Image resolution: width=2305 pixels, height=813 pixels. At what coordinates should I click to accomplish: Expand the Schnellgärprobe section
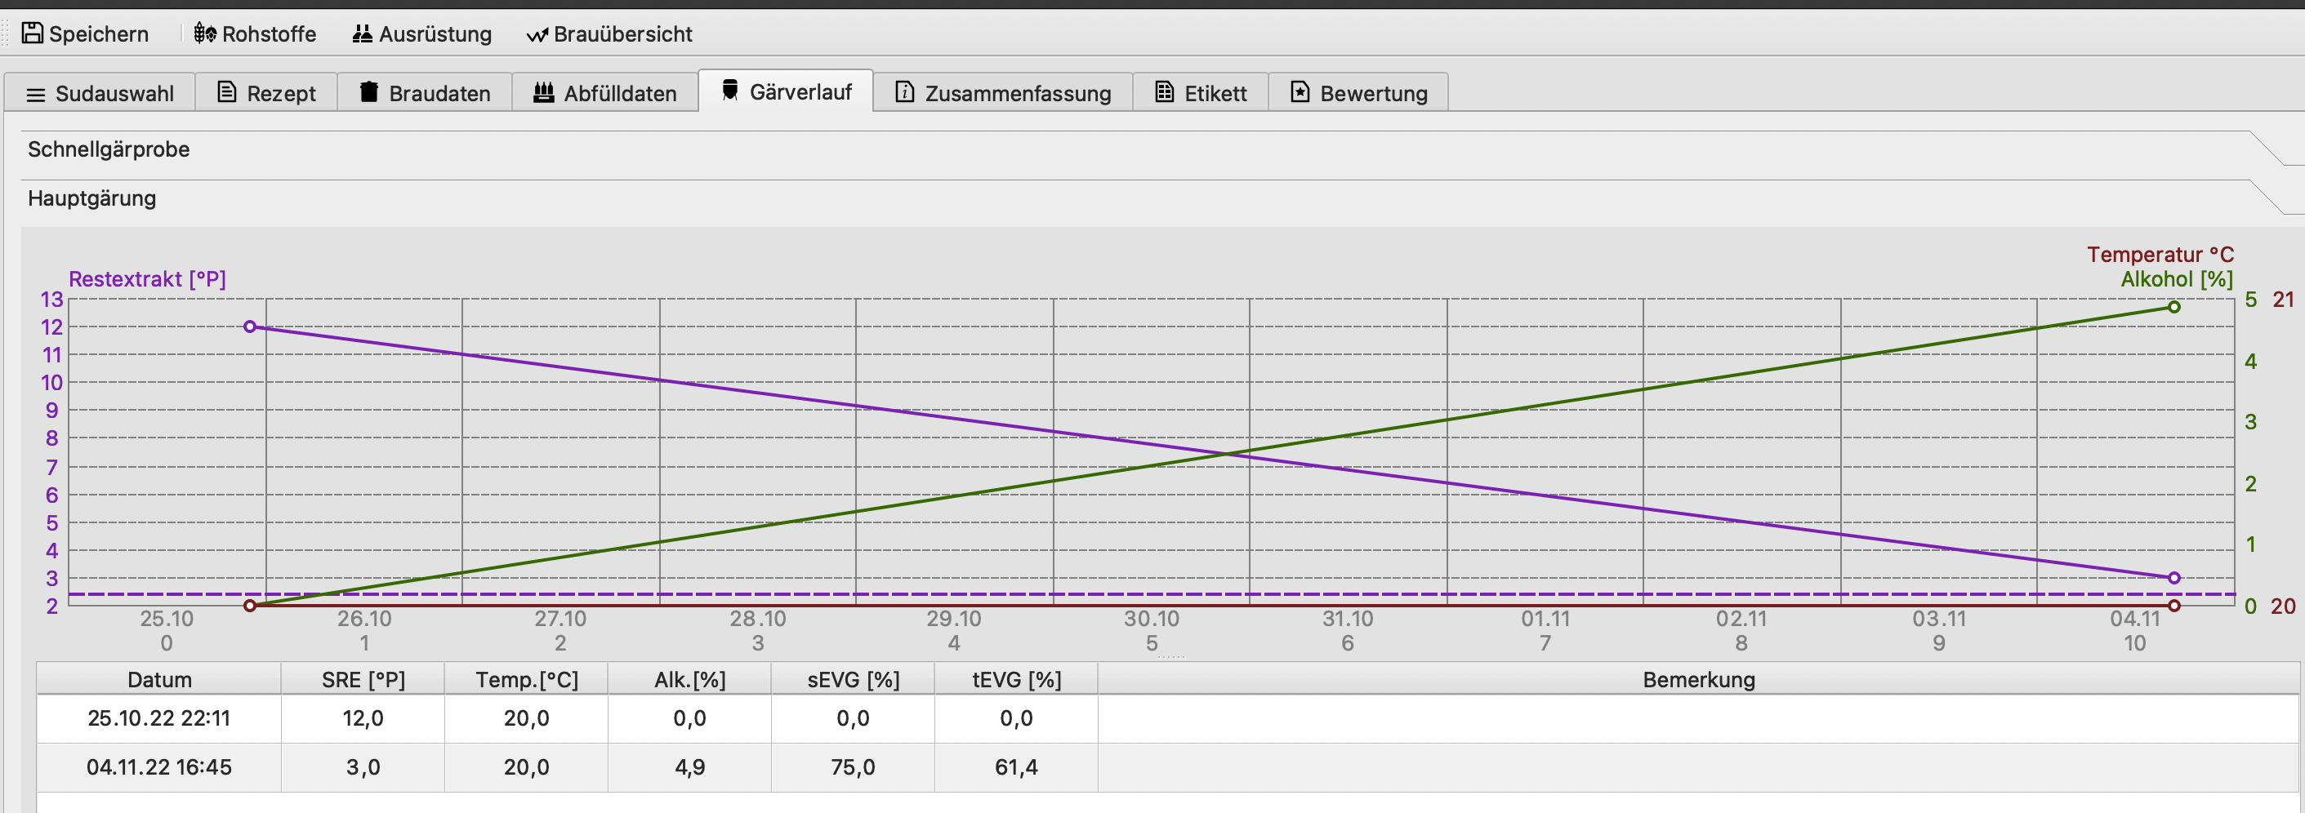[109, 149]
